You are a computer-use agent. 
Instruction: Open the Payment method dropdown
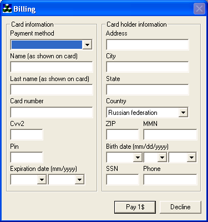pyautogui.click(x=52, y=44)
